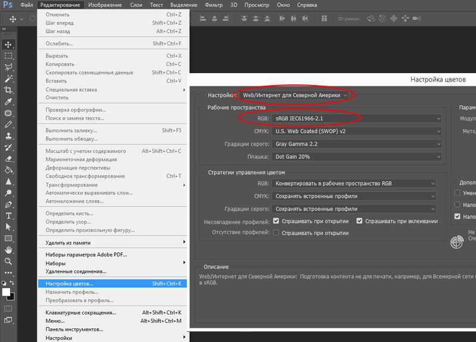Open the Фильтр menu
The image size is (476, 342).
pos(214,5)
